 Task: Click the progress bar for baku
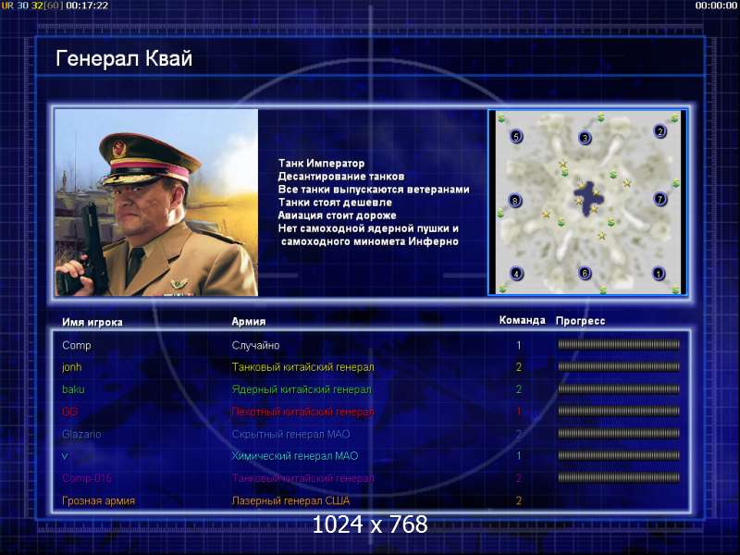click(x=619, y=388)
